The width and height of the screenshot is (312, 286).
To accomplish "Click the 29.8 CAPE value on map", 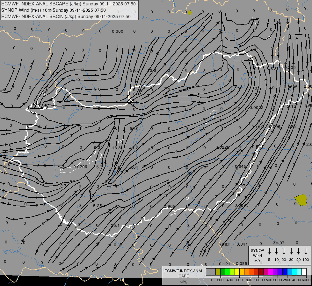I will (x=134, y=70).
